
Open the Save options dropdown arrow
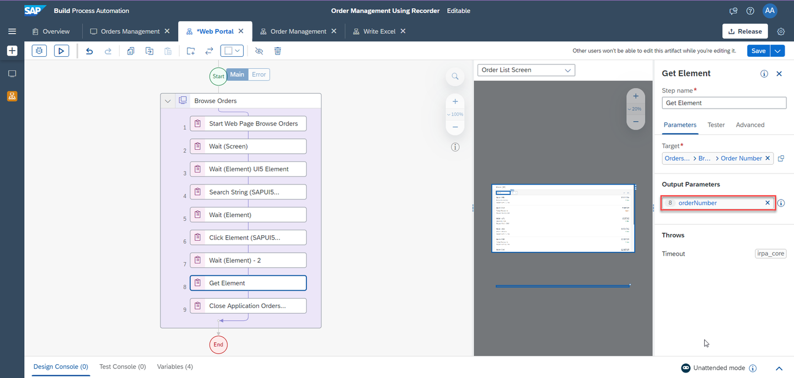777,51
